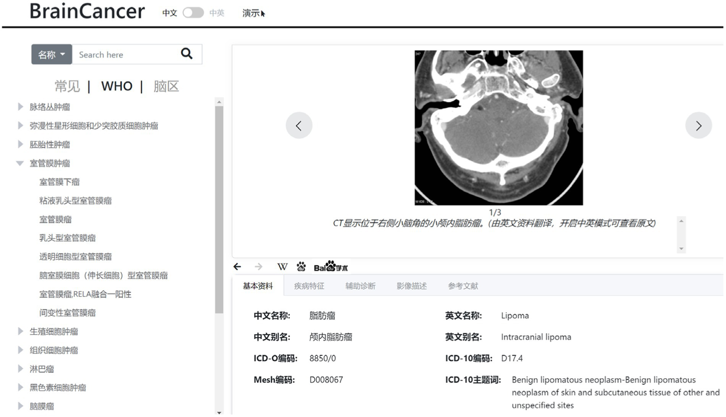
Task: Open the 名称 search type dropdown
Action: [x=52, y=55]
